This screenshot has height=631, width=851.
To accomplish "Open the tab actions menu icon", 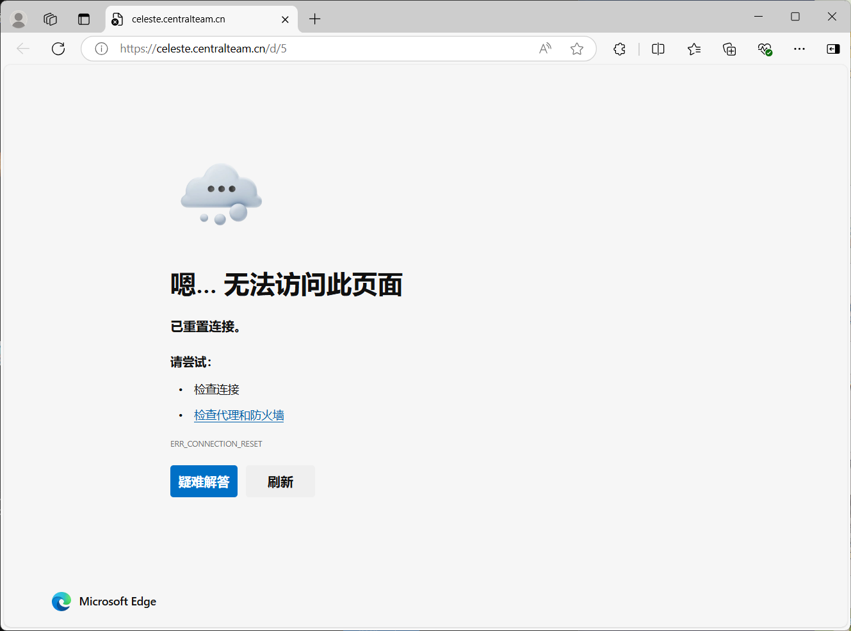I will [x=84, y=19].
